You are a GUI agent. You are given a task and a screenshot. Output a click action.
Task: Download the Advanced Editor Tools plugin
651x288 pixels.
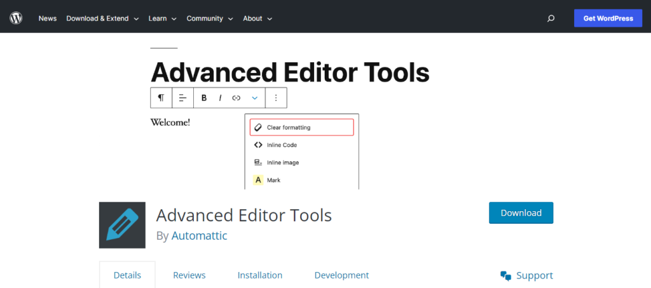click(x=521, y=213)
